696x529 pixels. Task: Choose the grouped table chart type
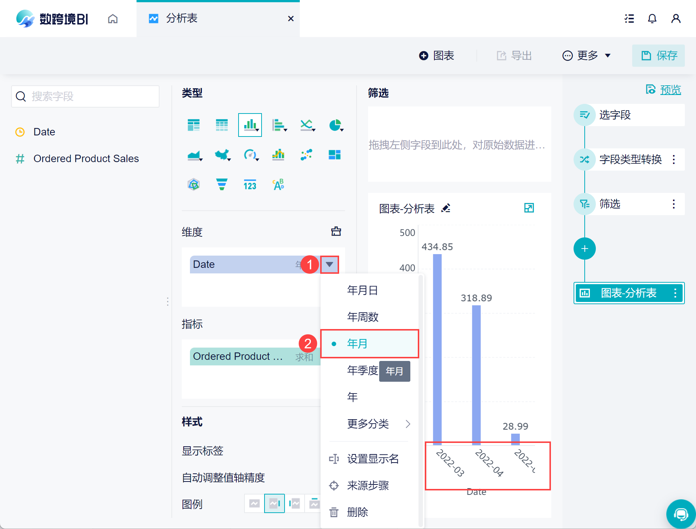(x=194, y=125)
